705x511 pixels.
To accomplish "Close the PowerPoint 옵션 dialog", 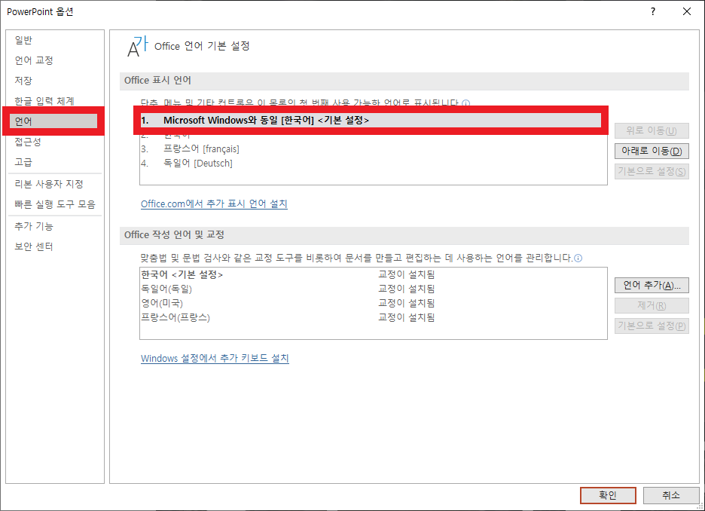I will (687, 12).
